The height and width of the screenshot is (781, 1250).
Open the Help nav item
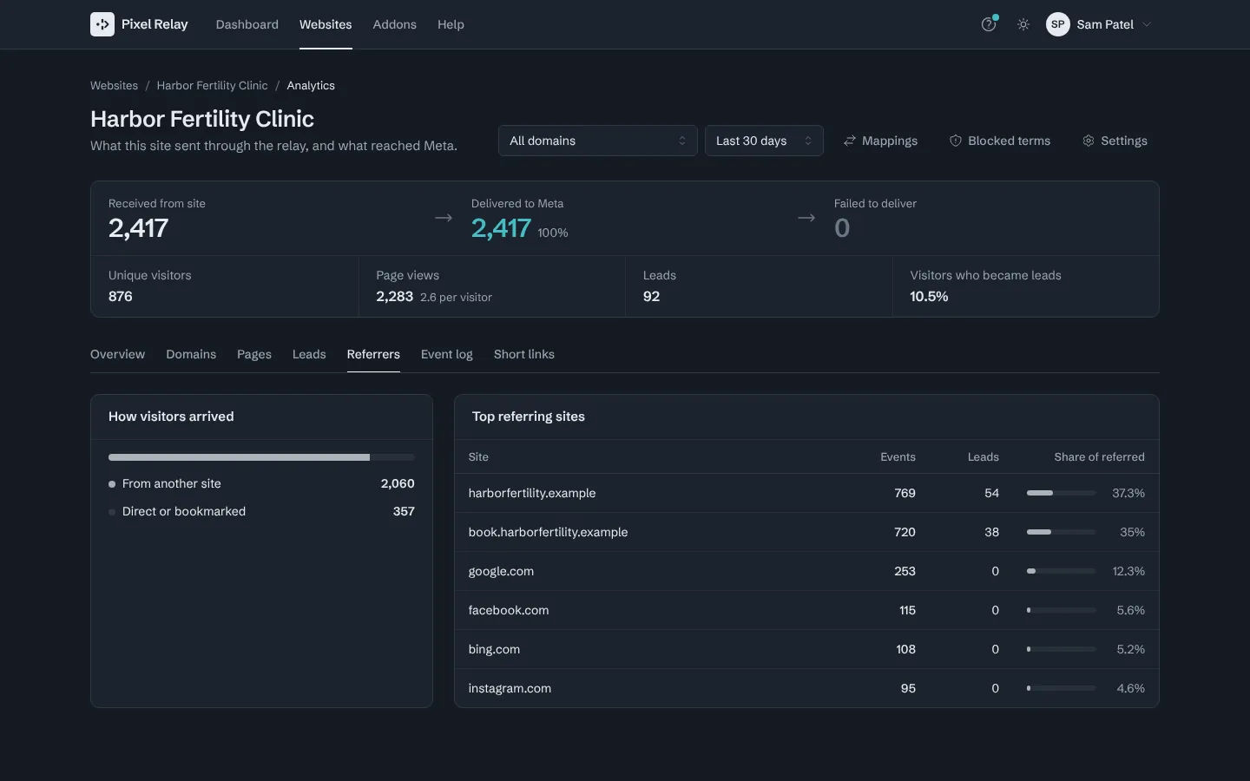click(x=451, y=24)
